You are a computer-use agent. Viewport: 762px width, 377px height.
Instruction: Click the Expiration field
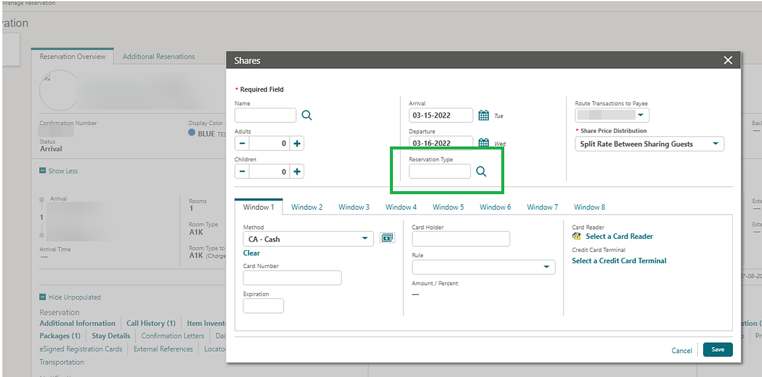263,306
